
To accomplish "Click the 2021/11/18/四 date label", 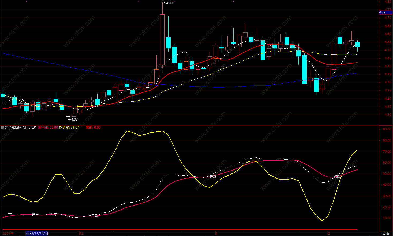I will [x=37, y=233].
